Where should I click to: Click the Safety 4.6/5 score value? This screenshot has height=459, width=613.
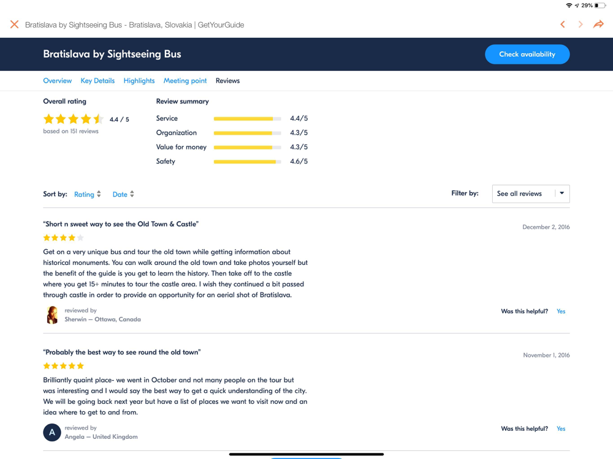(299, 162)
